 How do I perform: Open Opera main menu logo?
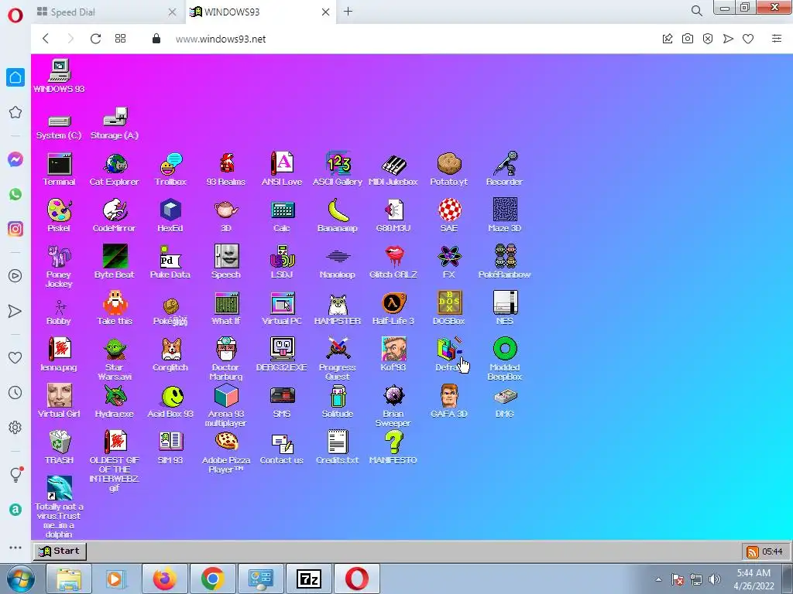click(15, 15)
